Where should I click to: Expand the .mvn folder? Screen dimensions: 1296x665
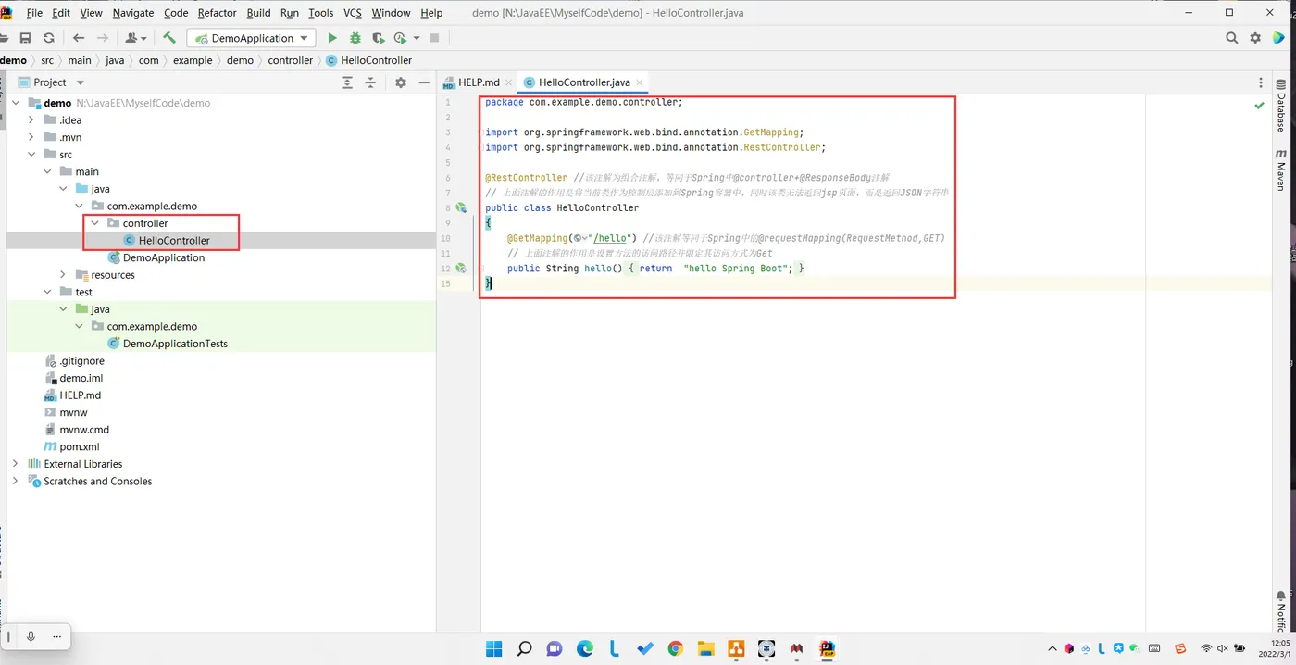pyautogui.click(x=31, y=137)
